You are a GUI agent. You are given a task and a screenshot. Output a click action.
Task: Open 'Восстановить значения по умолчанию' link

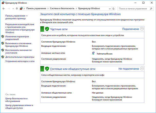[18, 52]
